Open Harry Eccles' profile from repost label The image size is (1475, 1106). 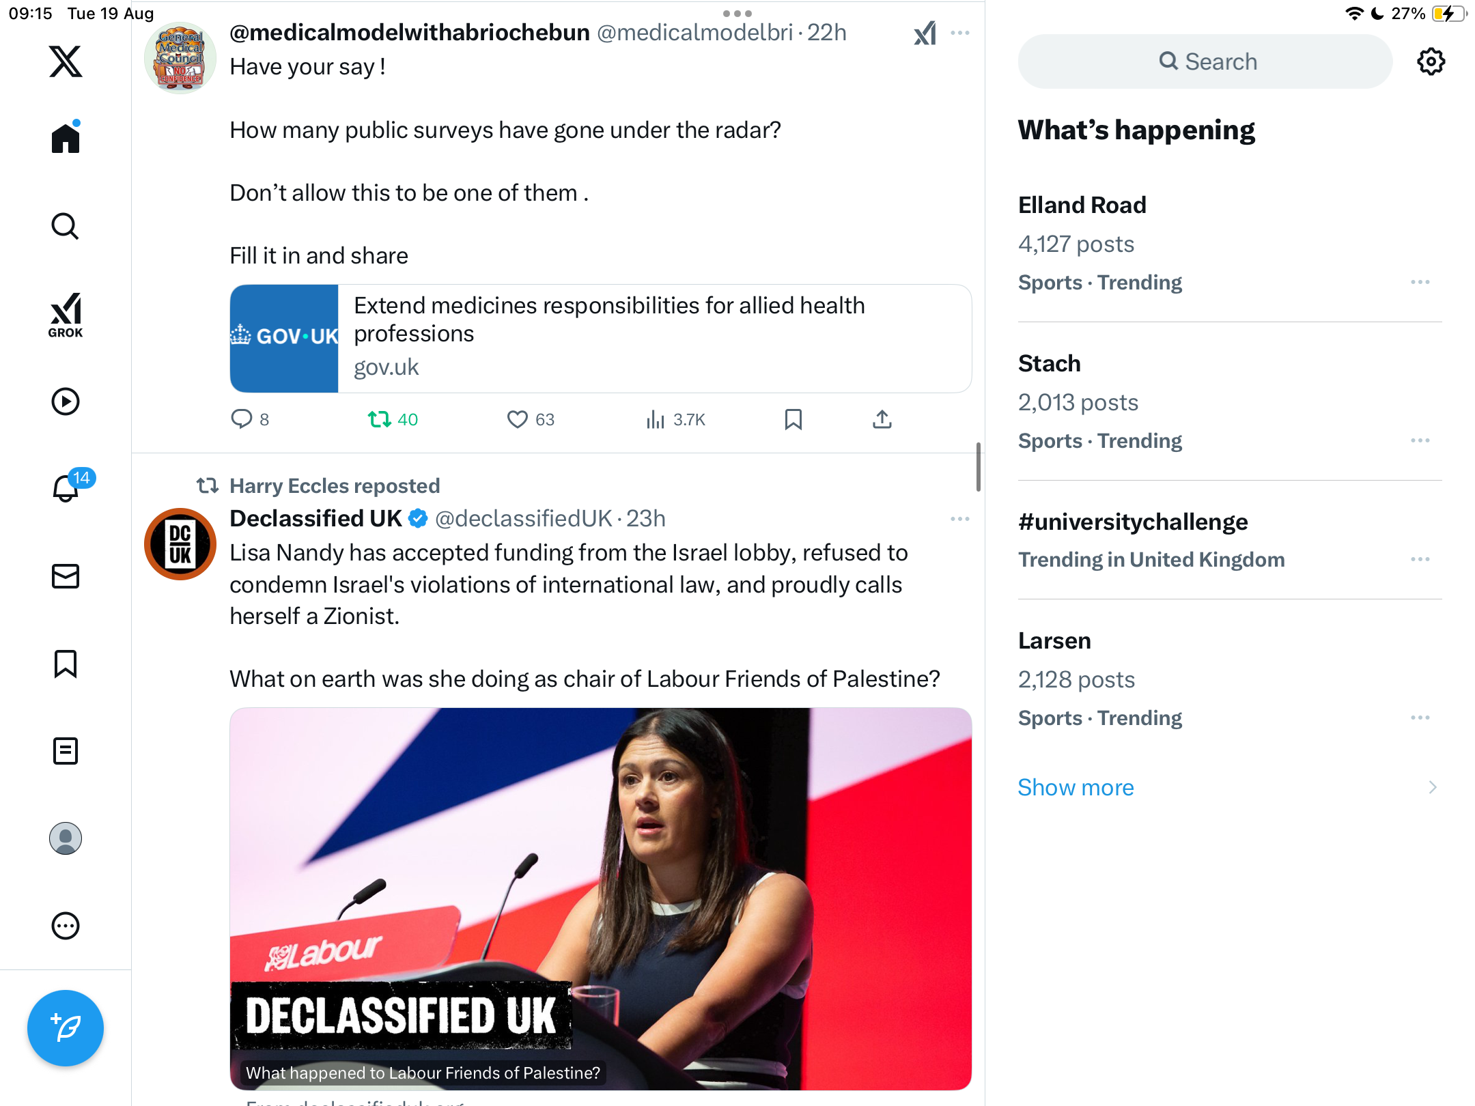[x=334, y=485]
